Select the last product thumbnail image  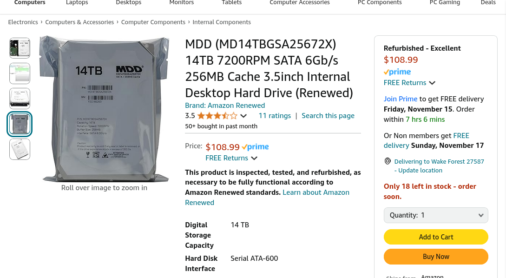click(20, 149)
